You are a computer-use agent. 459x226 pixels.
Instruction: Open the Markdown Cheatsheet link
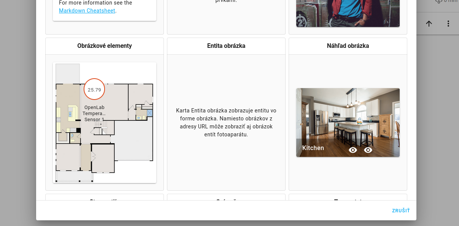click(x=87, y=11)
